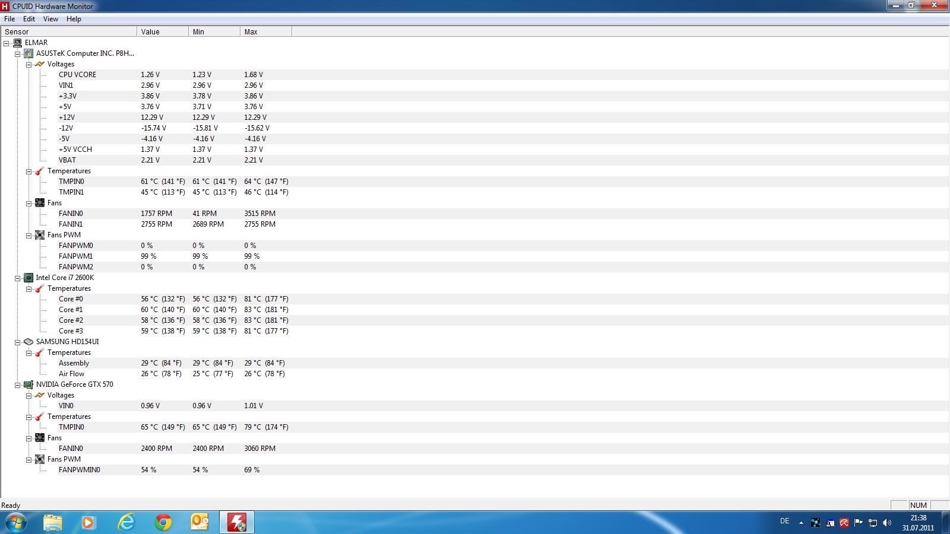Click the GeForce Voltages lightning icon
This screenshot has height=534, width=950.
click(40, 395)
